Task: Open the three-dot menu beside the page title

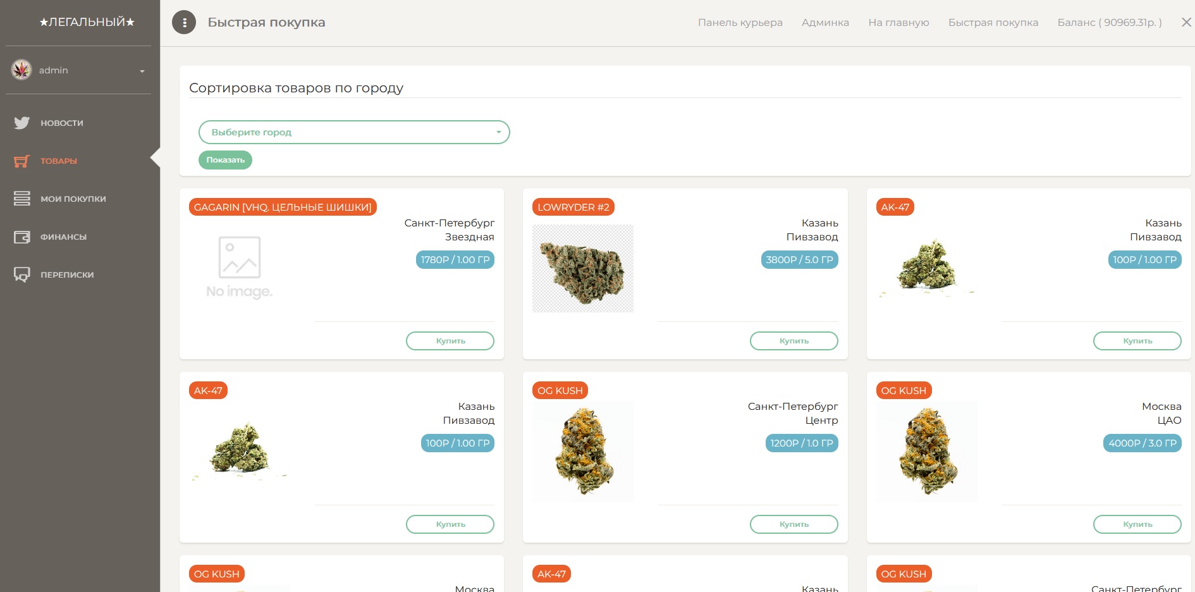Action: coord(184,23)
